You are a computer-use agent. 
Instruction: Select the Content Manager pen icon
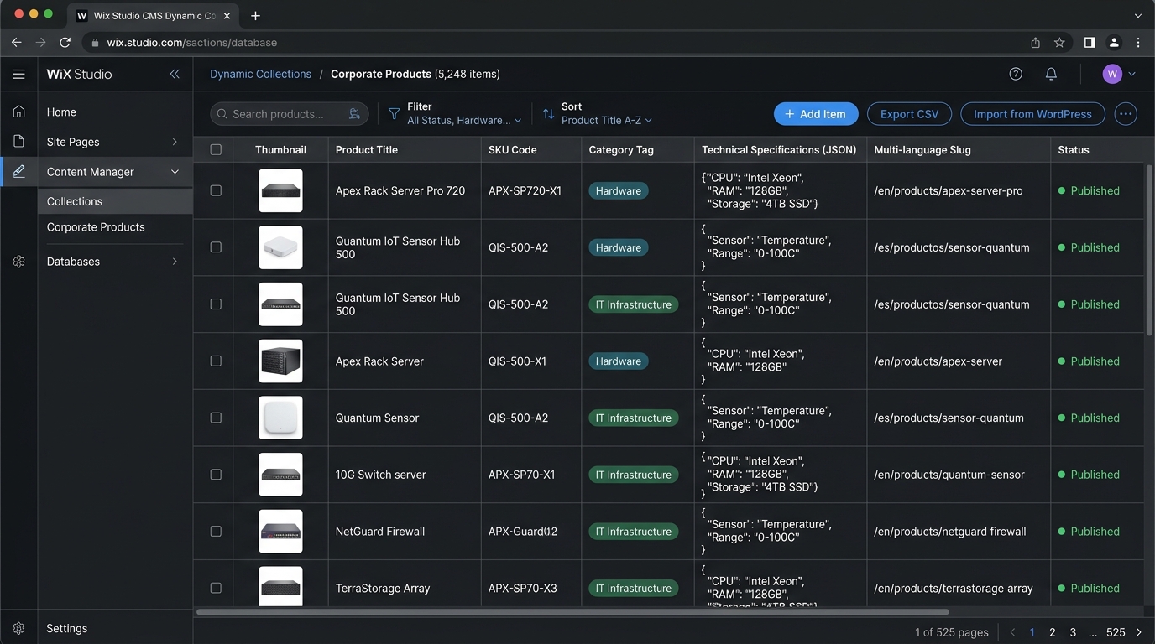click(x=18, y=172)
